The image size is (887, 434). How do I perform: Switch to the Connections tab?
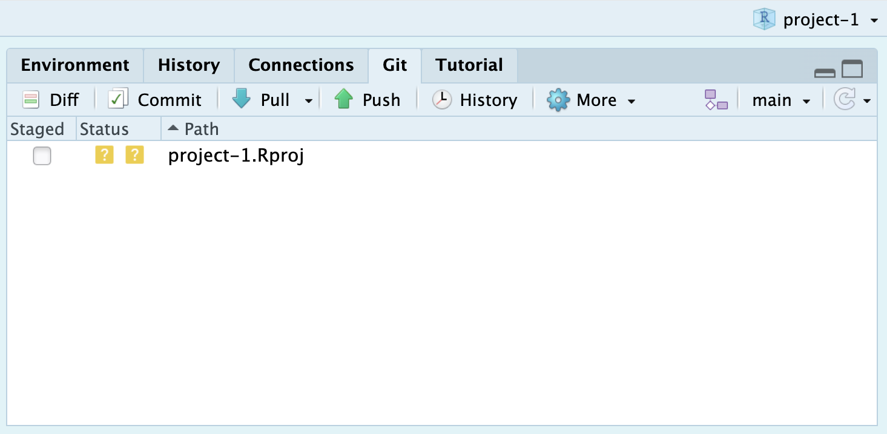tap(301, 65)
